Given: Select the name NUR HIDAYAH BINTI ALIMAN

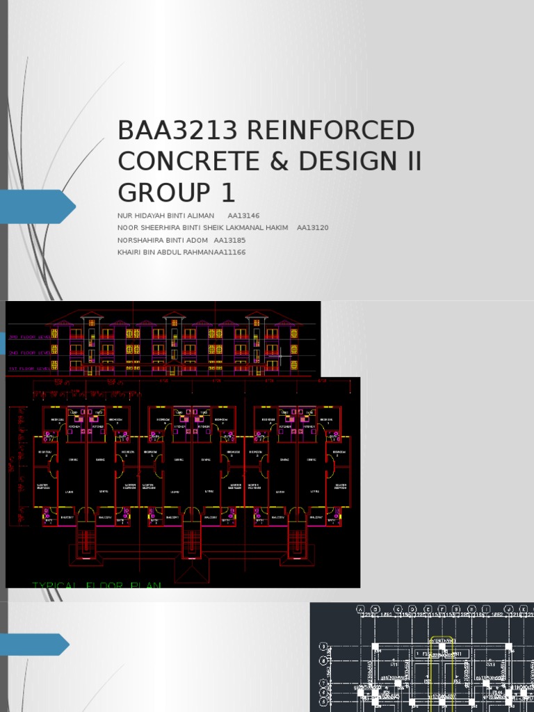Looking at the screenshot, I should click(x=165, y=216).
